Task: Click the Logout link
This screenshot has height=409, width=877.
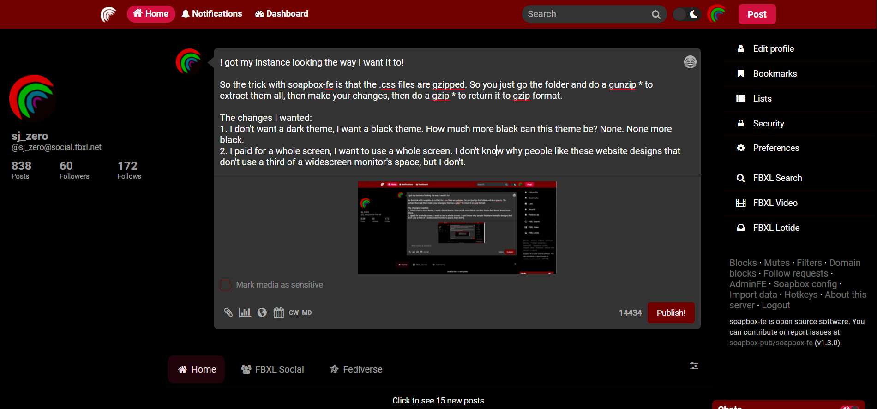Action: tap(776, 305)
